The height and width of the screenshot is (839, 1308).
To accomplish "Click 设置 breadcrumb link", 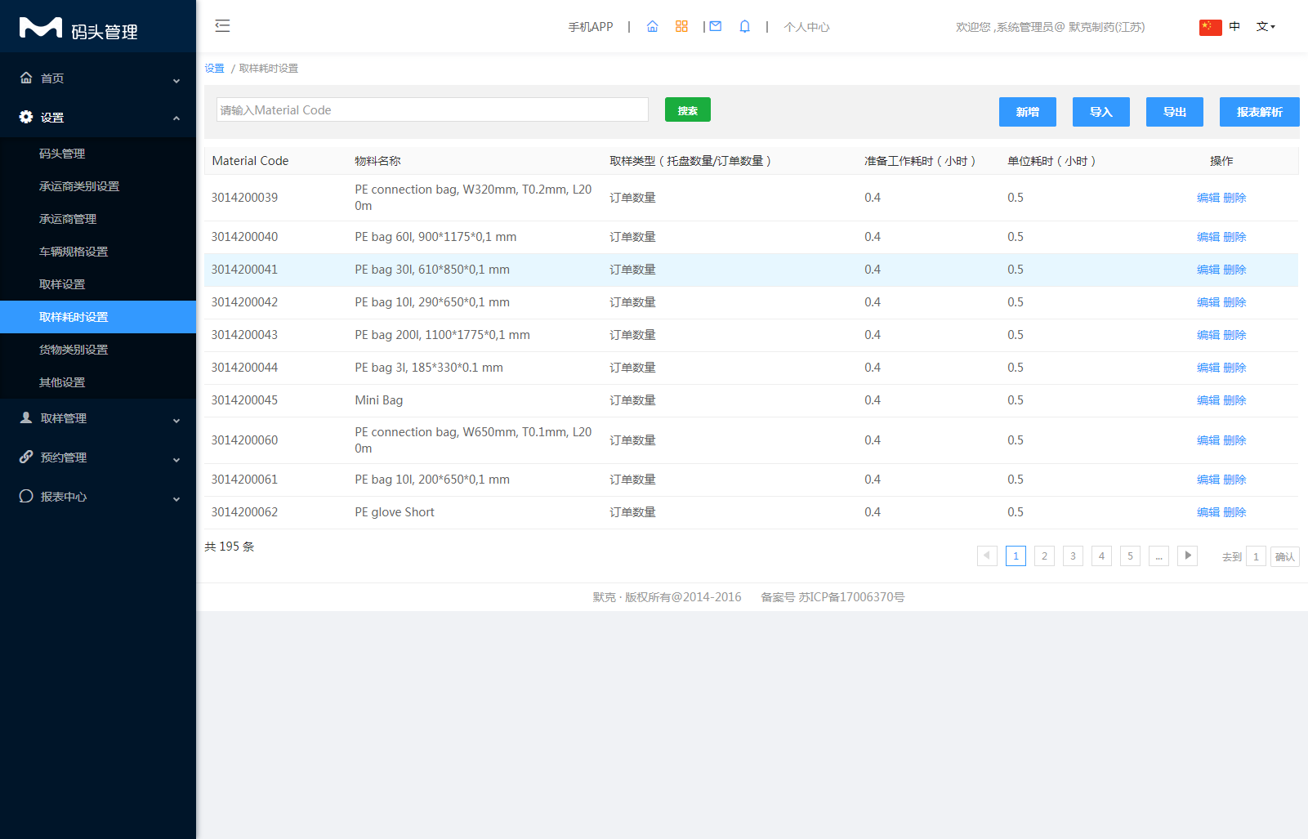I will point(214,68).
